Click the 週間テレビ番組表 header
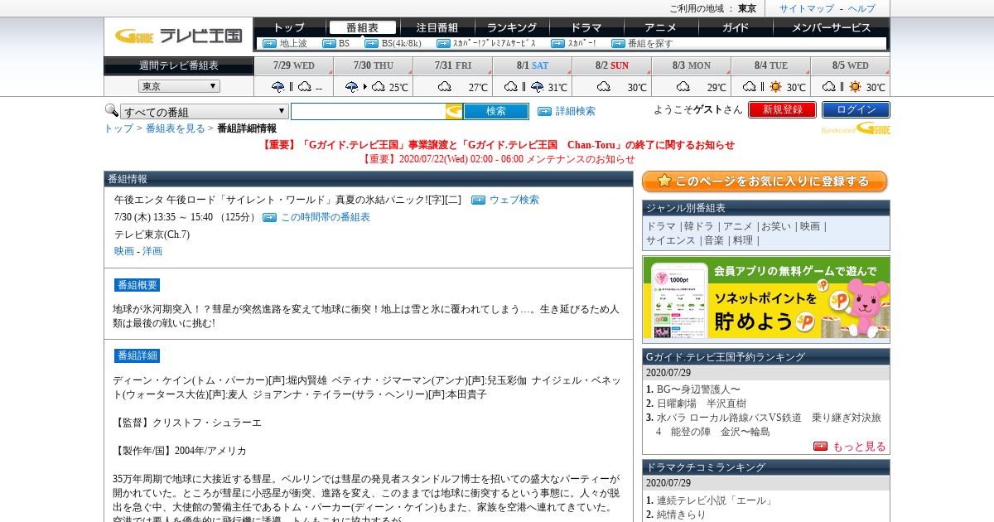Image resolution: width=994 pixels, height=522 pixels. click(179, 65)
